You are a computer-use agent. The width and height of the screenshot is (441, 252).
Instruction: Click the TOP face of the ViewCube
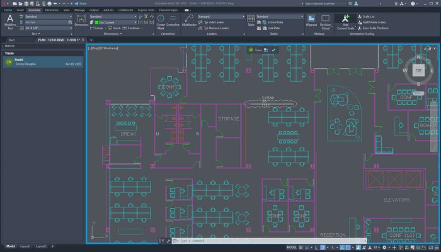click(x=418, y=71)
